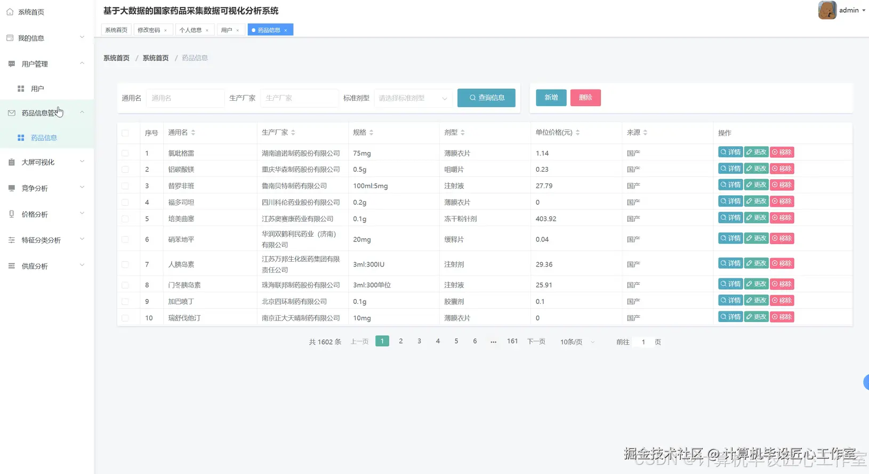The height and width of the screenshot is (474, 869).
Task: Click 移除 for 替罗非班 row
Action: [x=782, y=185]
